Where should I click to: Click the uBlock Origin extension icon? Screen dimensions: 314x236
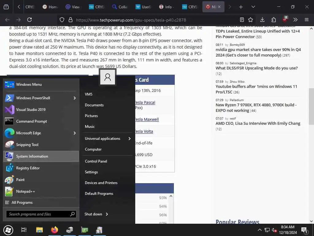(x=285, y=19)
